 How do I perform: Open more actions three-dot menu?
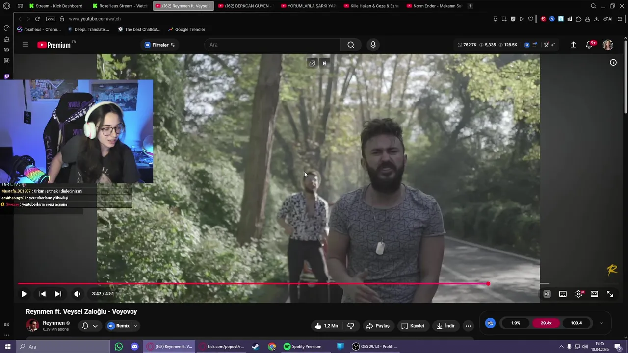coord(468,326)
